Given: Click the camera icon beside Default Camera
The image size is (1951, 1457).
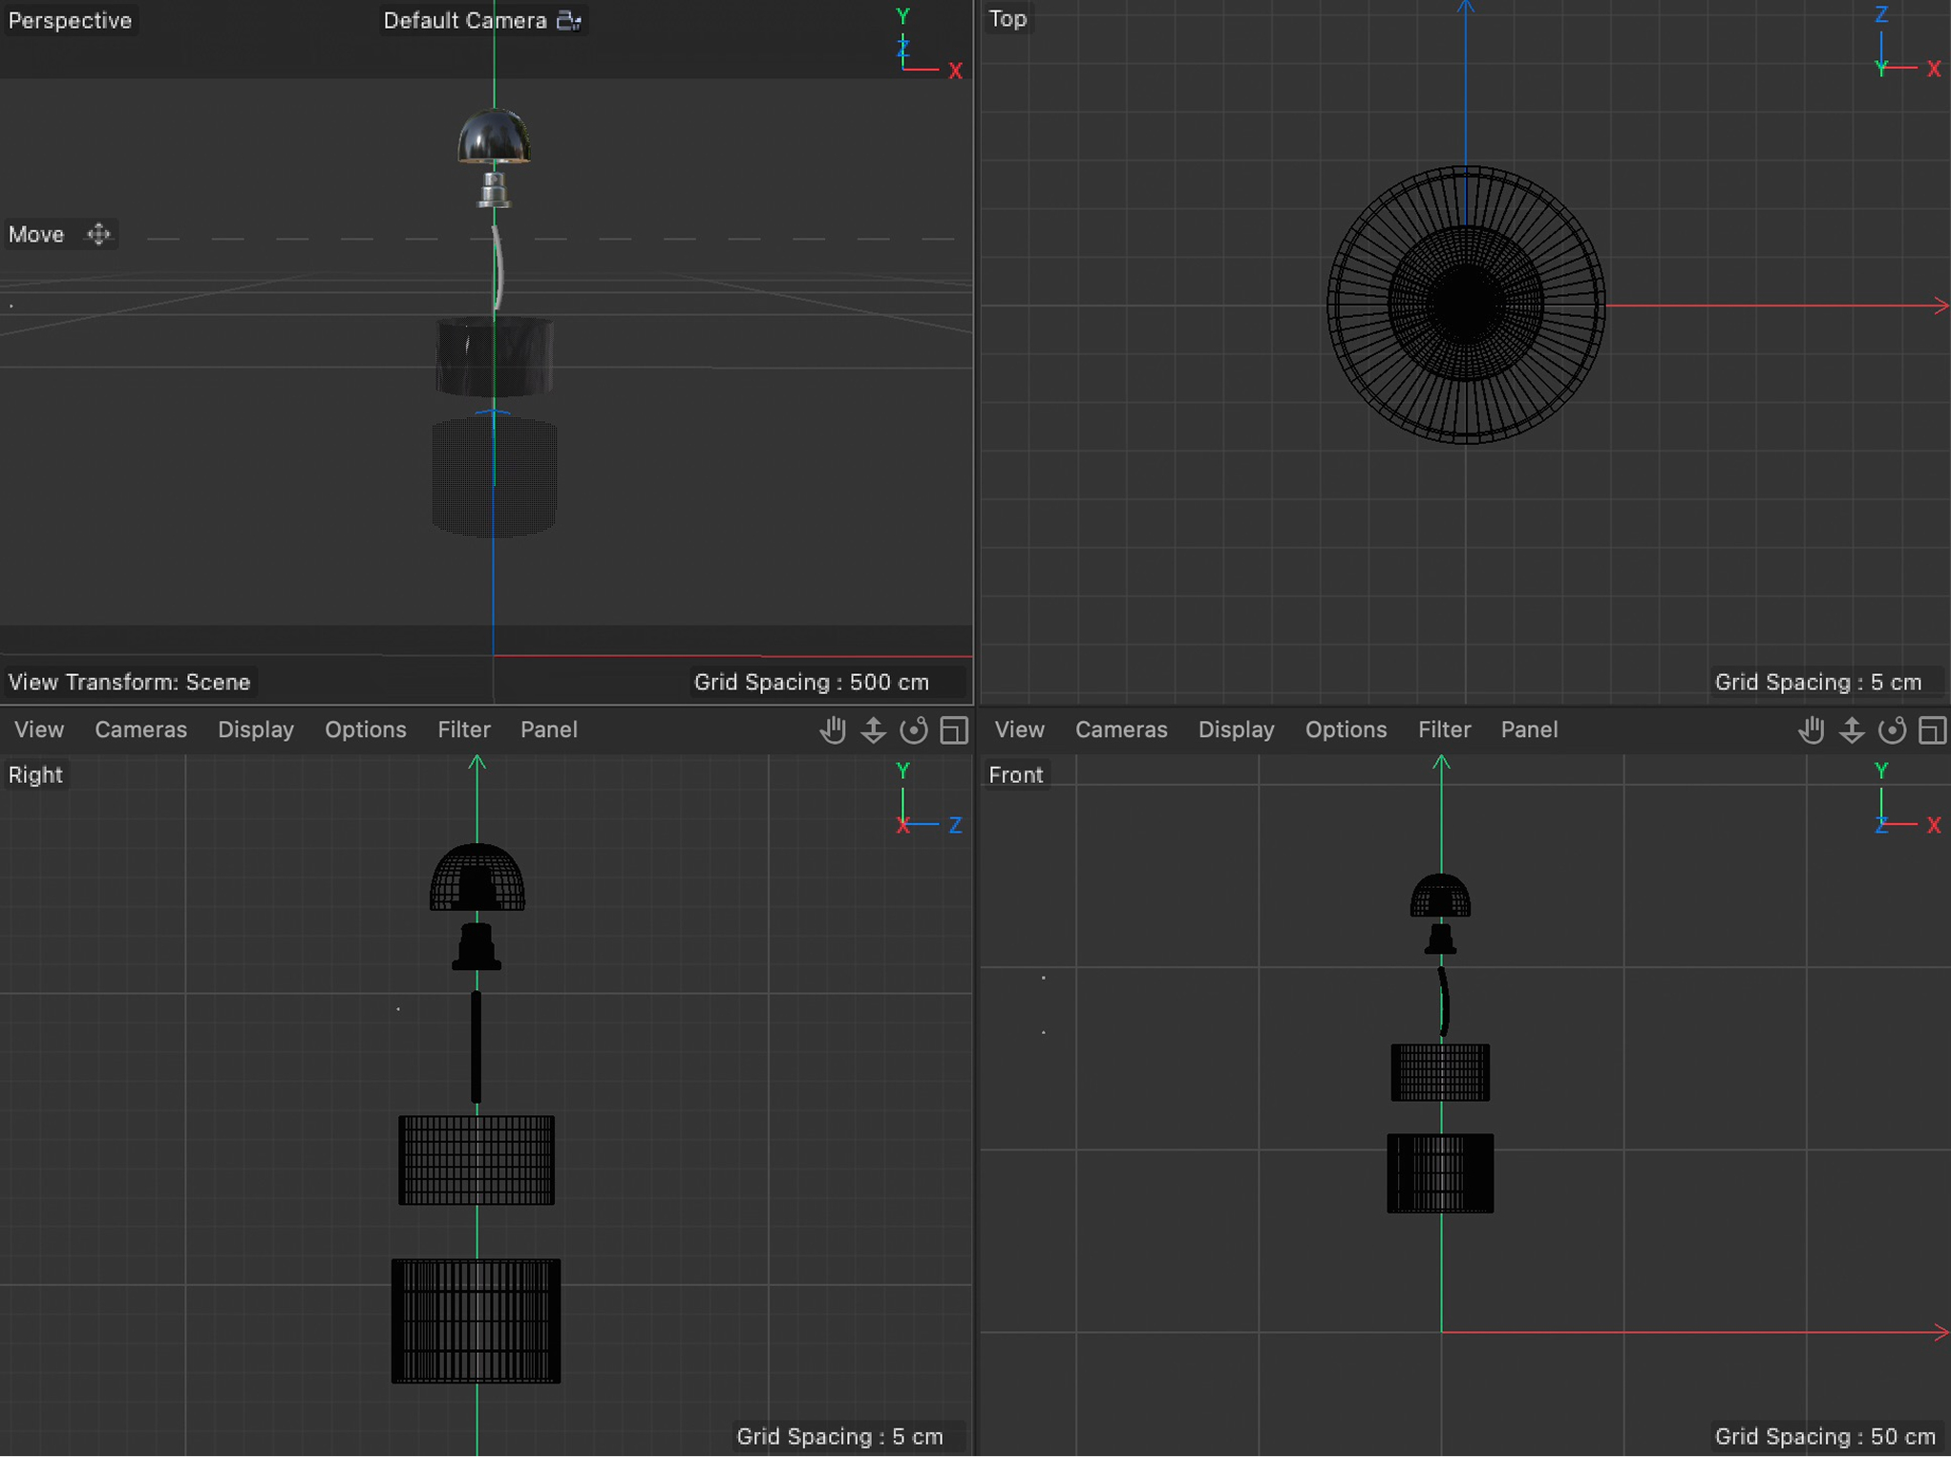Looking at the screenshot, I should click(x=569, y=20).
